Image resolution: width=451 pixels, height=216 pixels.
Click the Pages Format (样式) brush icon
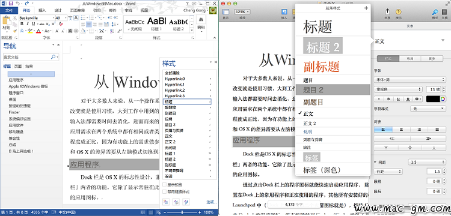[x=435, y=12]
